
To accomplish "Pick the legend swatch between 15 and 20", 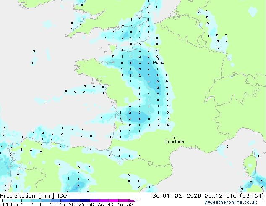I will coord(65,201).
